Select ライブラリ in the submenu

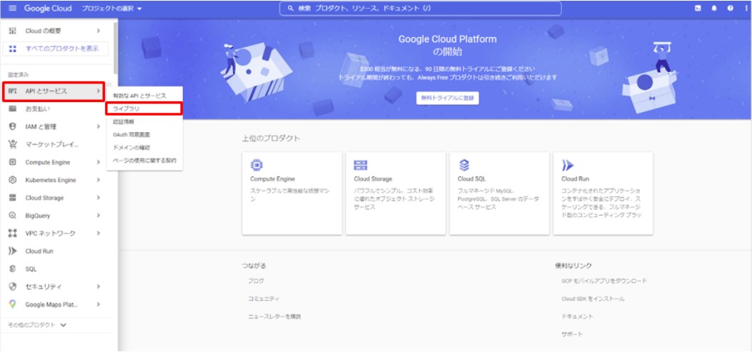(x=144, y=109)
